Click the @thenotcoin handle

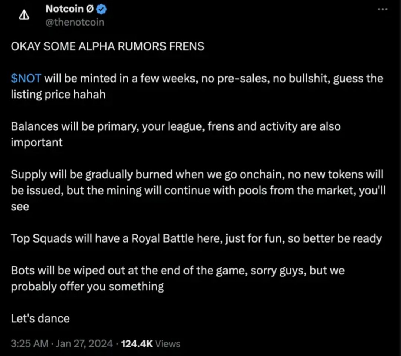(75, 22)
